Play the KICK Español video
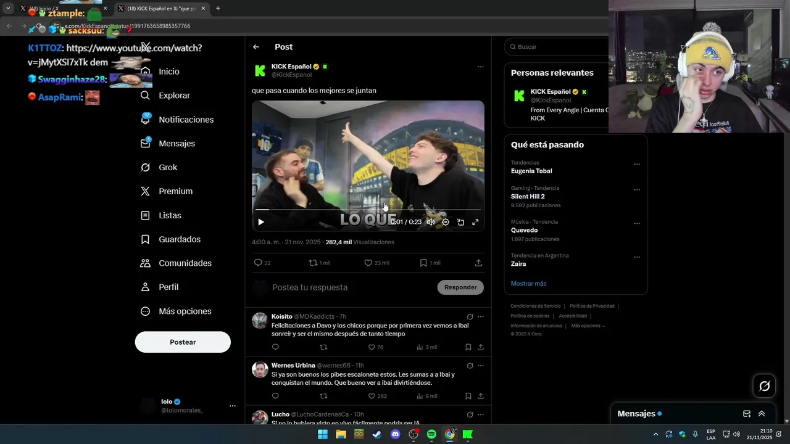This screenshot has width=790, height=444. click(x=260, y=222)
